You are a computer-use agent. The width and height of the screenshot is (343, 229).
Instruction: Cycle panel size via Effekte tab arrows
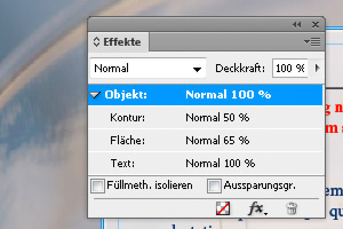coord(96,42)
